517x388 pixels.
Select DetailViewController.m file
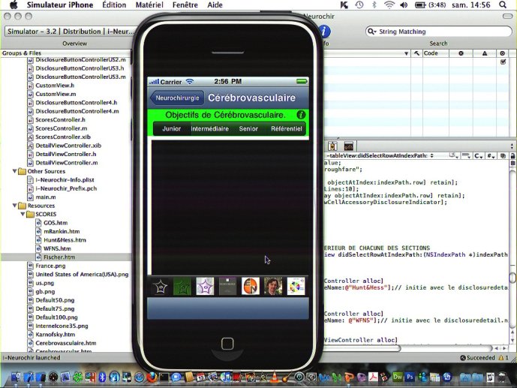tap(67, 163)
